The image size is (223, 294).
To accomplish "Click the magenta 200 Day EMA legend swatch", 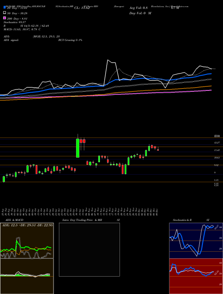I will (x=4, y=18).
